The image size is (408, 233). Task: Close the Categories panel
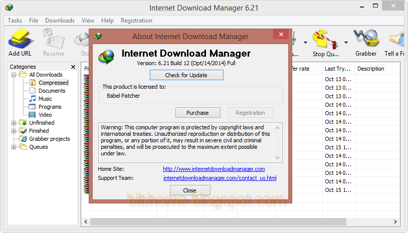[x=73, y=67]
